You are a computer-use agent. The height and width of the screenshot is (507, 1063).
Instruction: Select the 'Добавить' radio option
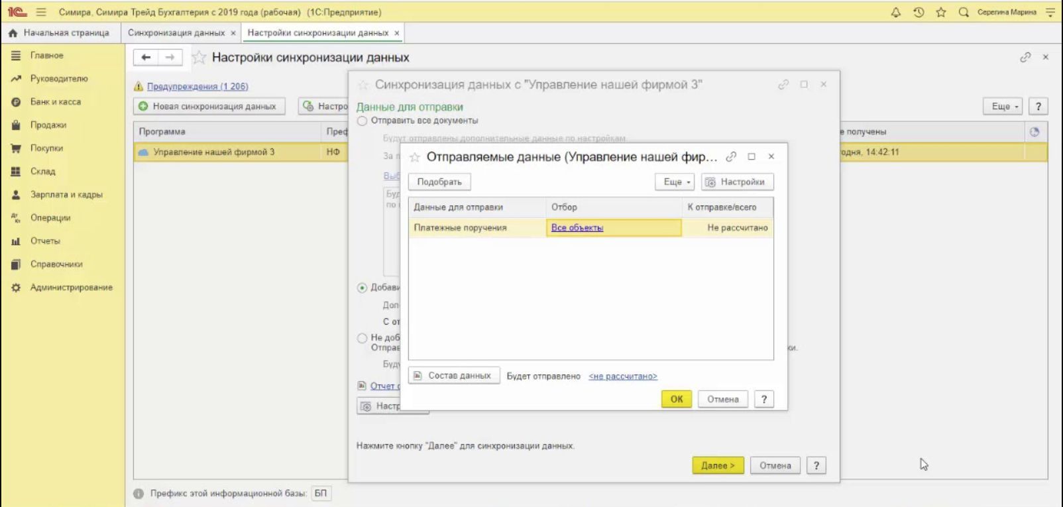(363, 288)
